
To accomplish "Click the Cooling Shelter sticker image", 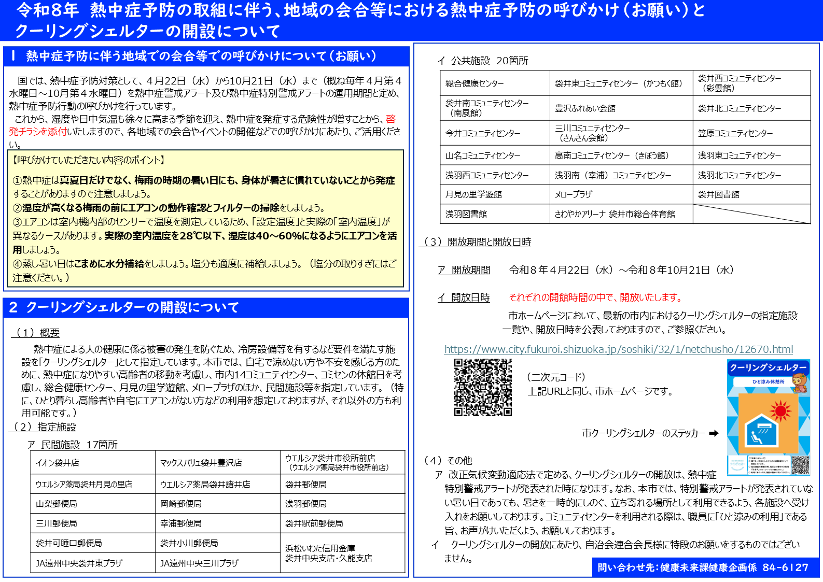I will [769, 418].
